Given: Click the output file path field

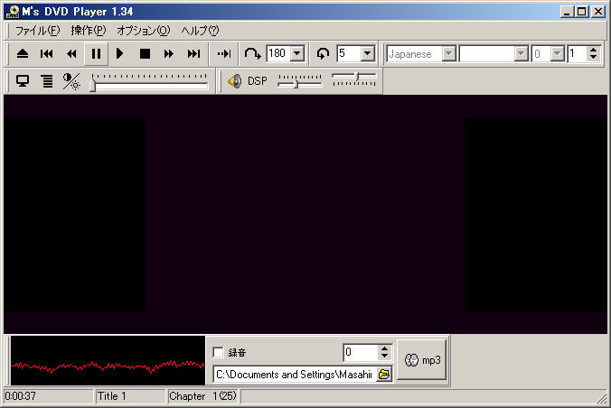Looking at the screenshot, I should pyautogui.click(x=294, y=374).
